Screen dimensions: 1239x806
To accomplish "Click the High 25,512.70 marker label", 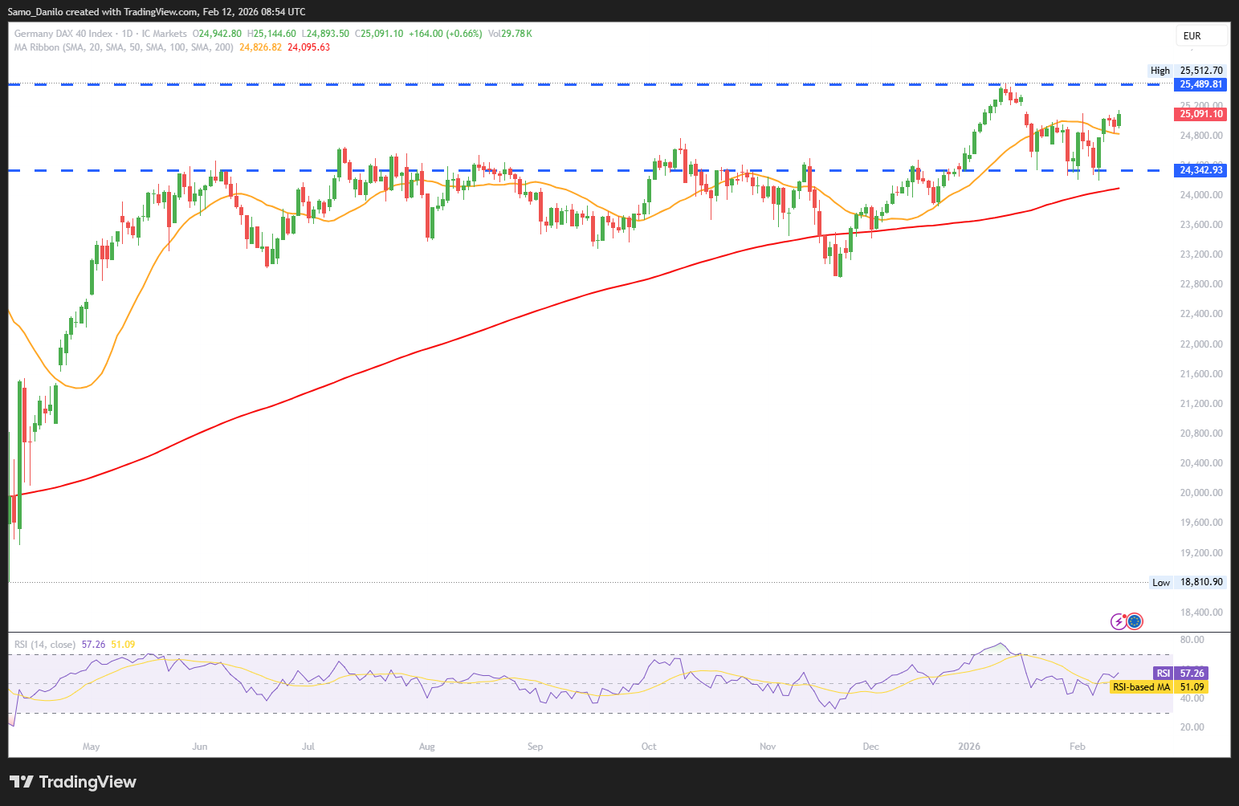I will click(1187, 71).
